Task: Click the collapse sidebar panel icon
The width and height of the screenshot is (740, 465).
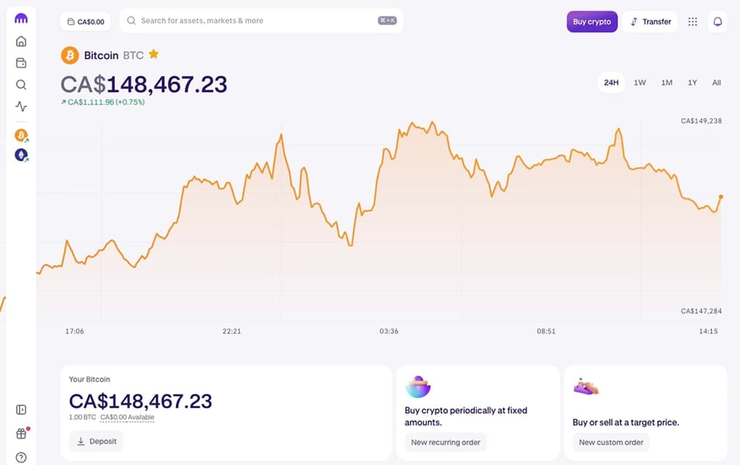Action: [x=21, y=409]
